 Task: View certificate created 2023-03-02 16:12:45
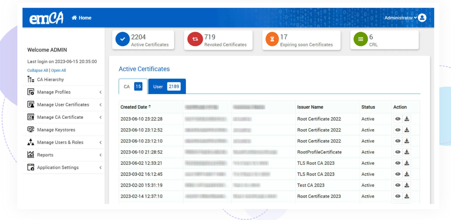click(x=398, y=174)
